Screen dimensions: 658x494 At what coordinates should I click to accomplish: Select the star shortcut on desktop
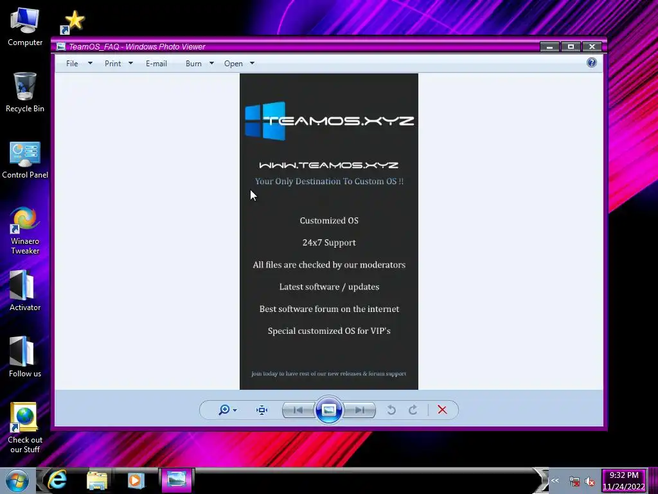pos(73,23)
